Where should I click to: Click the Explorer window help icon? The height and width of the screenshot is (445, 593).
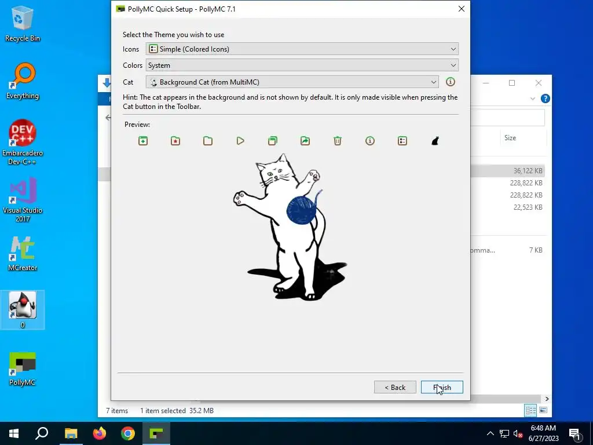[x=545, y=99]
